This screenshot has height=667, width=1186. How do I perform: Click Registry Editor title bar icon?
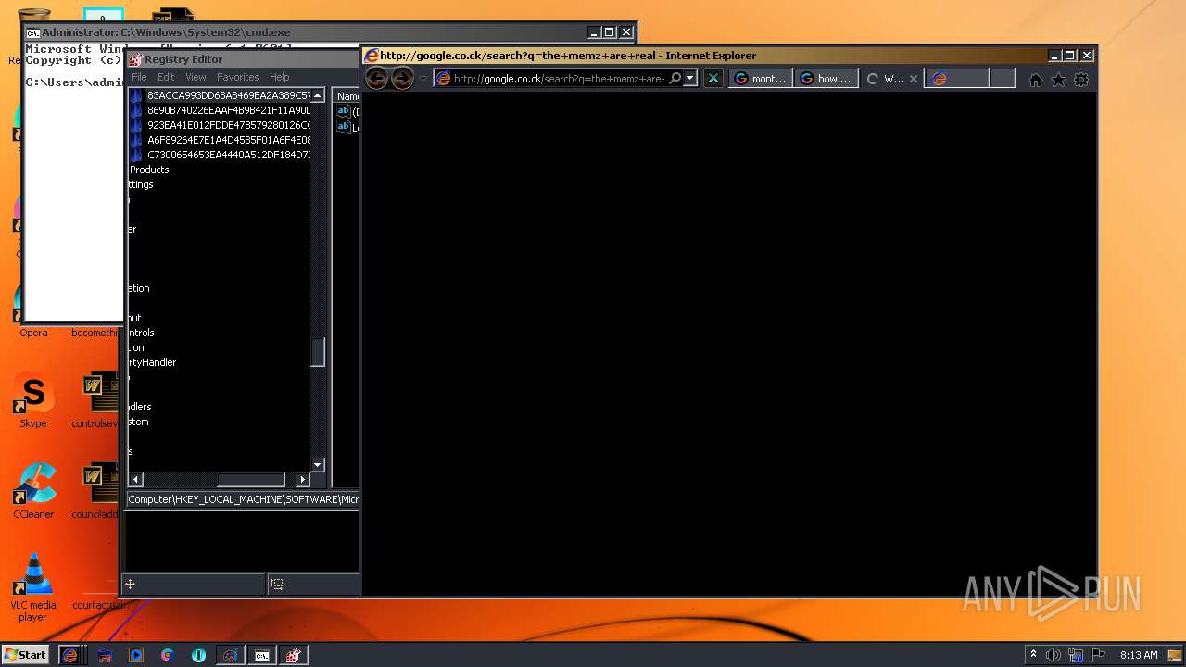coord(135,59)
